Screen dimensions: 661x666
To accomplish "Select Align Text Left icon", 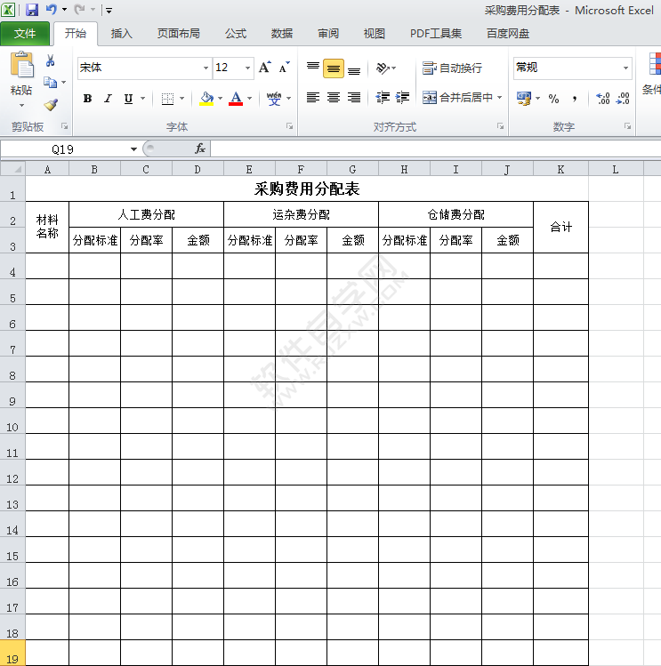I will click(313, 98).
